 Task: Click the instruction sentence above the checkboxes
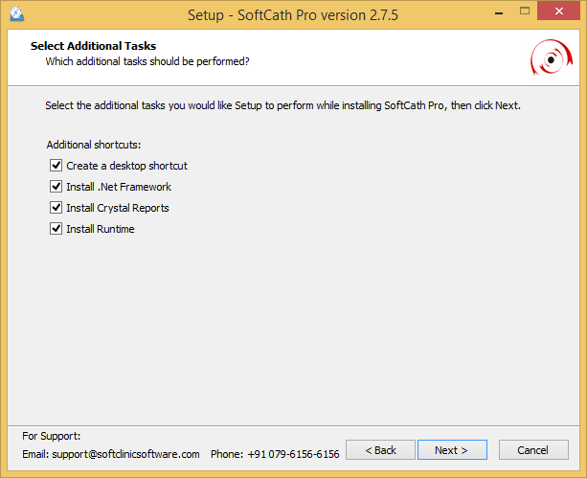tap(282, 104)
